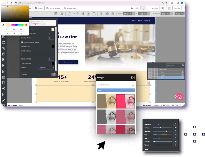Pick color with the eyedropper icon

(x=4, y=25)
